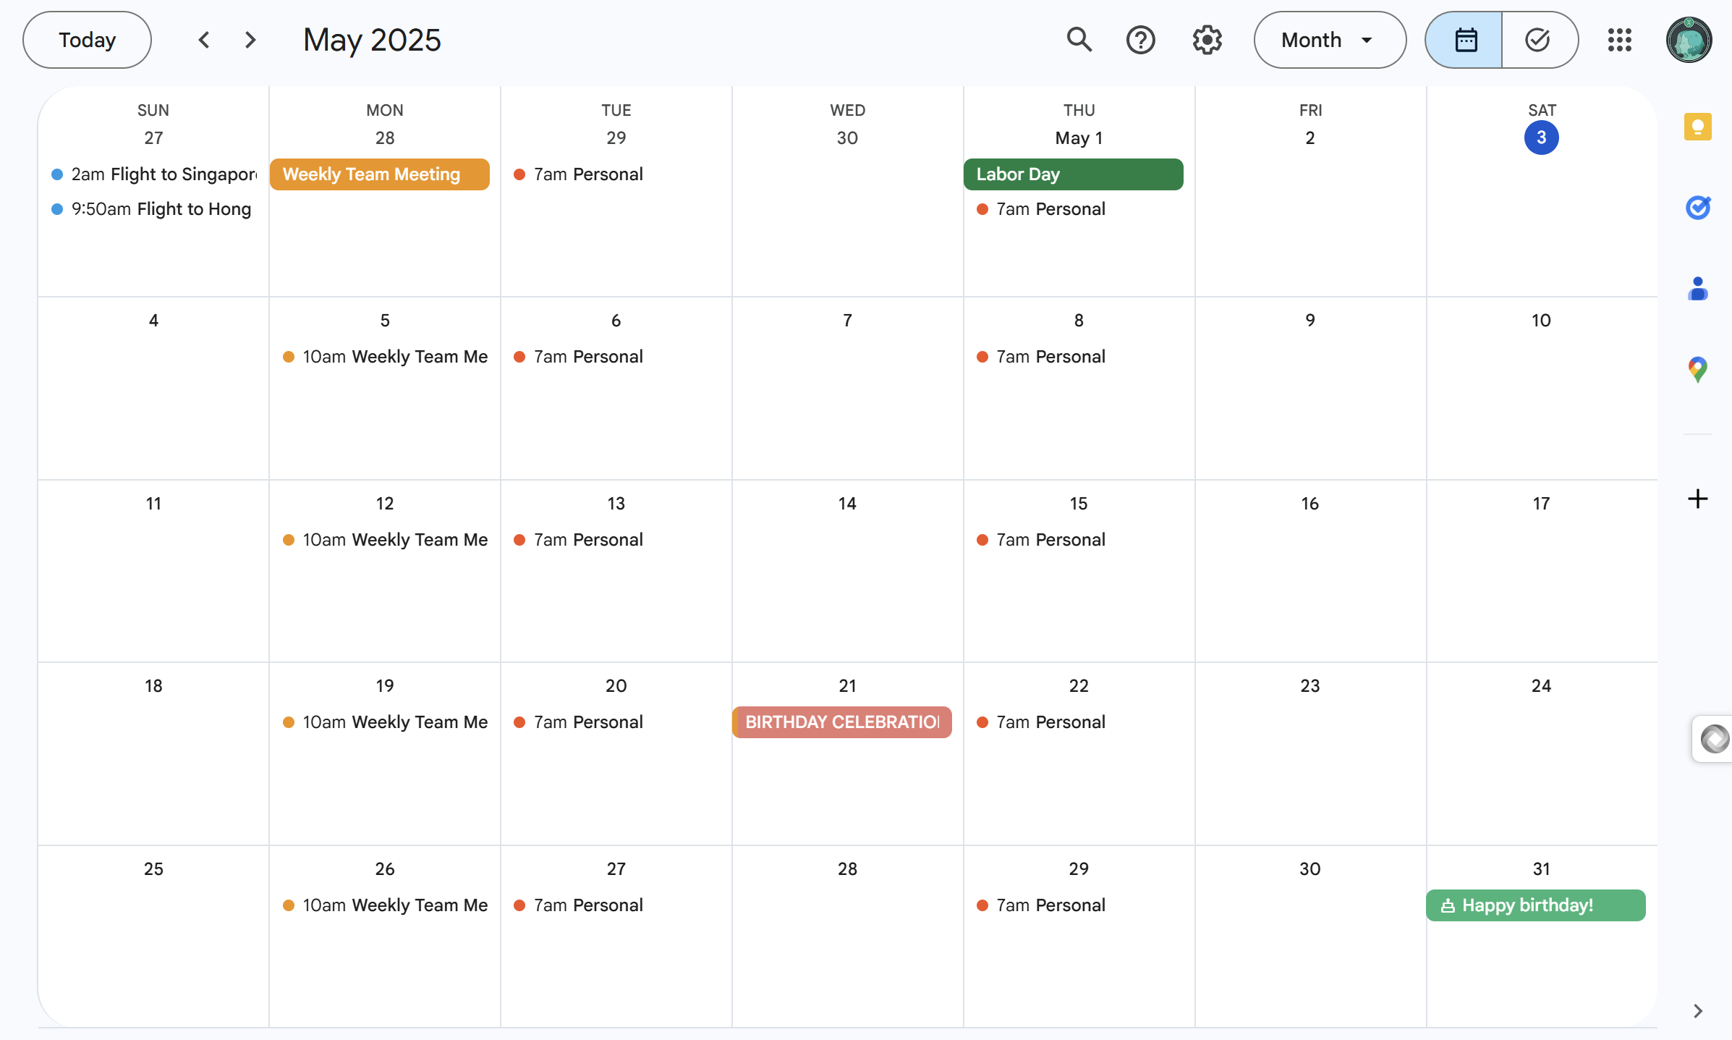Image resolution: width=1732 pixels, height=1040 pixels.
Task: Go to next month arrow
Action: (250, 40)
